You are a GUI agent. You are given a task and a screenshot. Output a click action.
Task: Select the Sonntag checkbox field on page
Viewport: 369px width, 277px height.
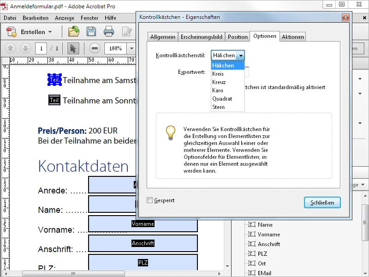point(54,100)
